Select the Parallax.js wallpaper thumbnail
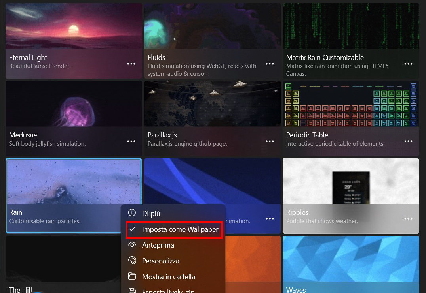The height and width of the screenshot is (293, 426). tap(212, 103)
